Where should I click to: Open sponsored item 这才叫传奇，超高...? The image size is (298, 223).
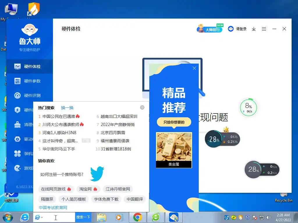click(60, 141)
